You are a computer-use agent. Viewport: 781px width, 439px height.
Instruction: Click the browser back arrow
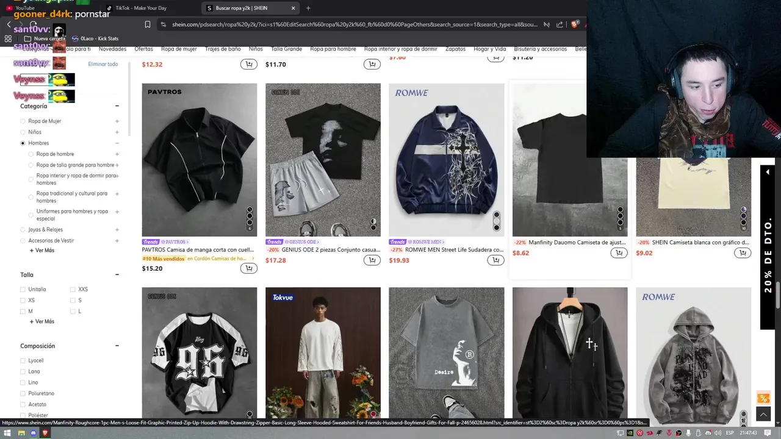pyautogui.click(x=9, y=24)
